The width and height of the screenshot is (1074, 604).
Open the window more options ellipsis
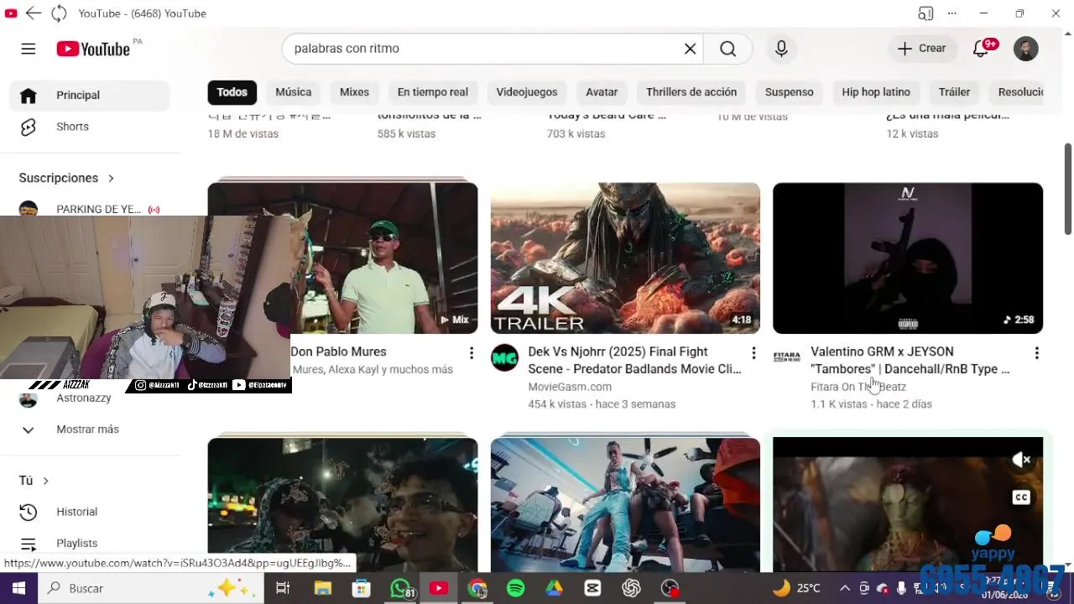click(952, 13)
